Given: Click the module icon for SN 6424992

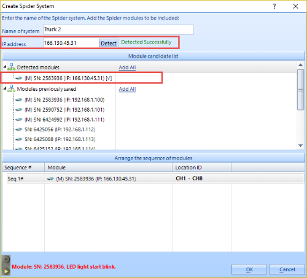Looking at the screenshot, I should coord(19,120).
